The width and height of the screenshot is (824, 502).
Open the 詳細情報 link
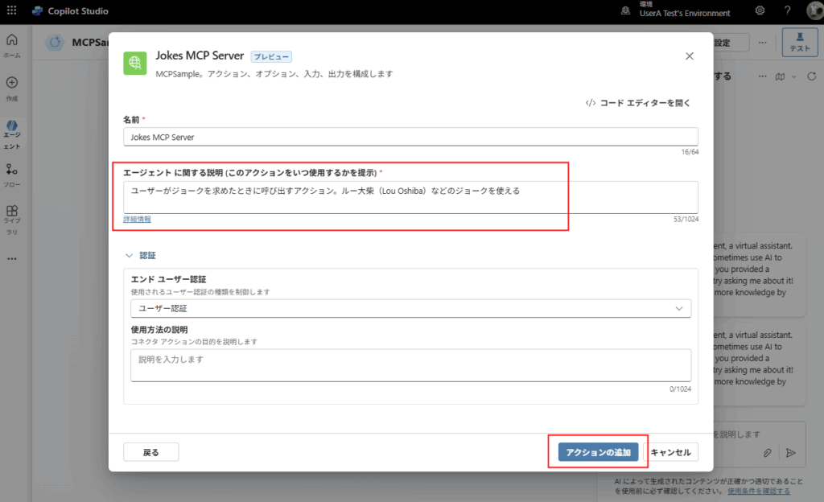137,219
